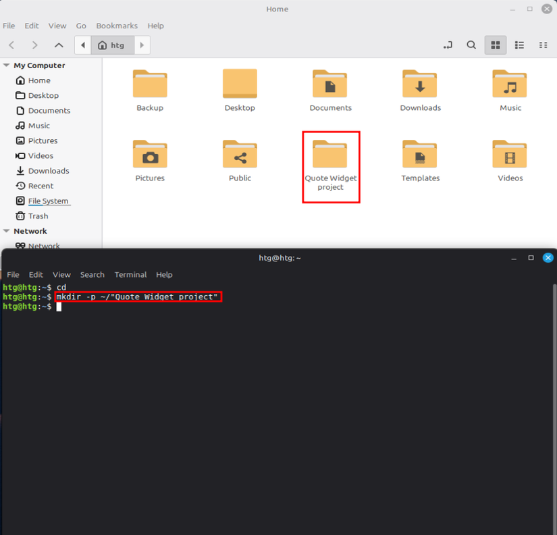The width and height of the screenshot is (557, 535).
Task: Click the back navigation arrow
Action: (x=11, y=45)
